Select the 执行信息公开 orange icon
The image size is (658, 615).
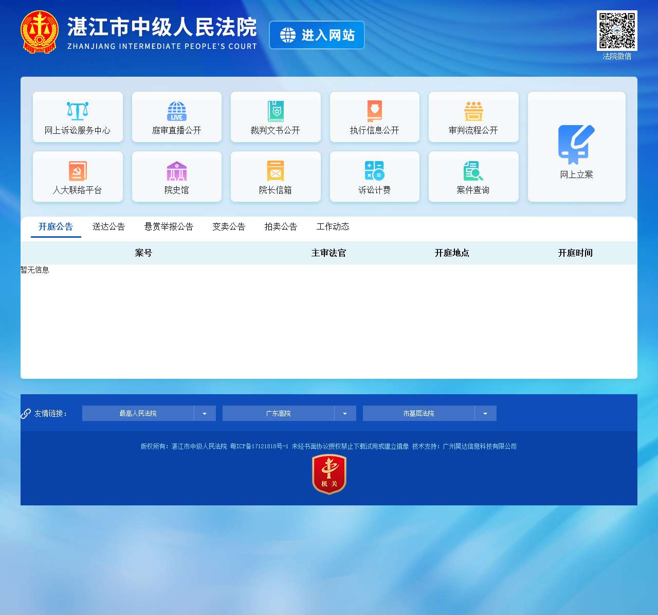pyautogui.click(x=374, y=111)
